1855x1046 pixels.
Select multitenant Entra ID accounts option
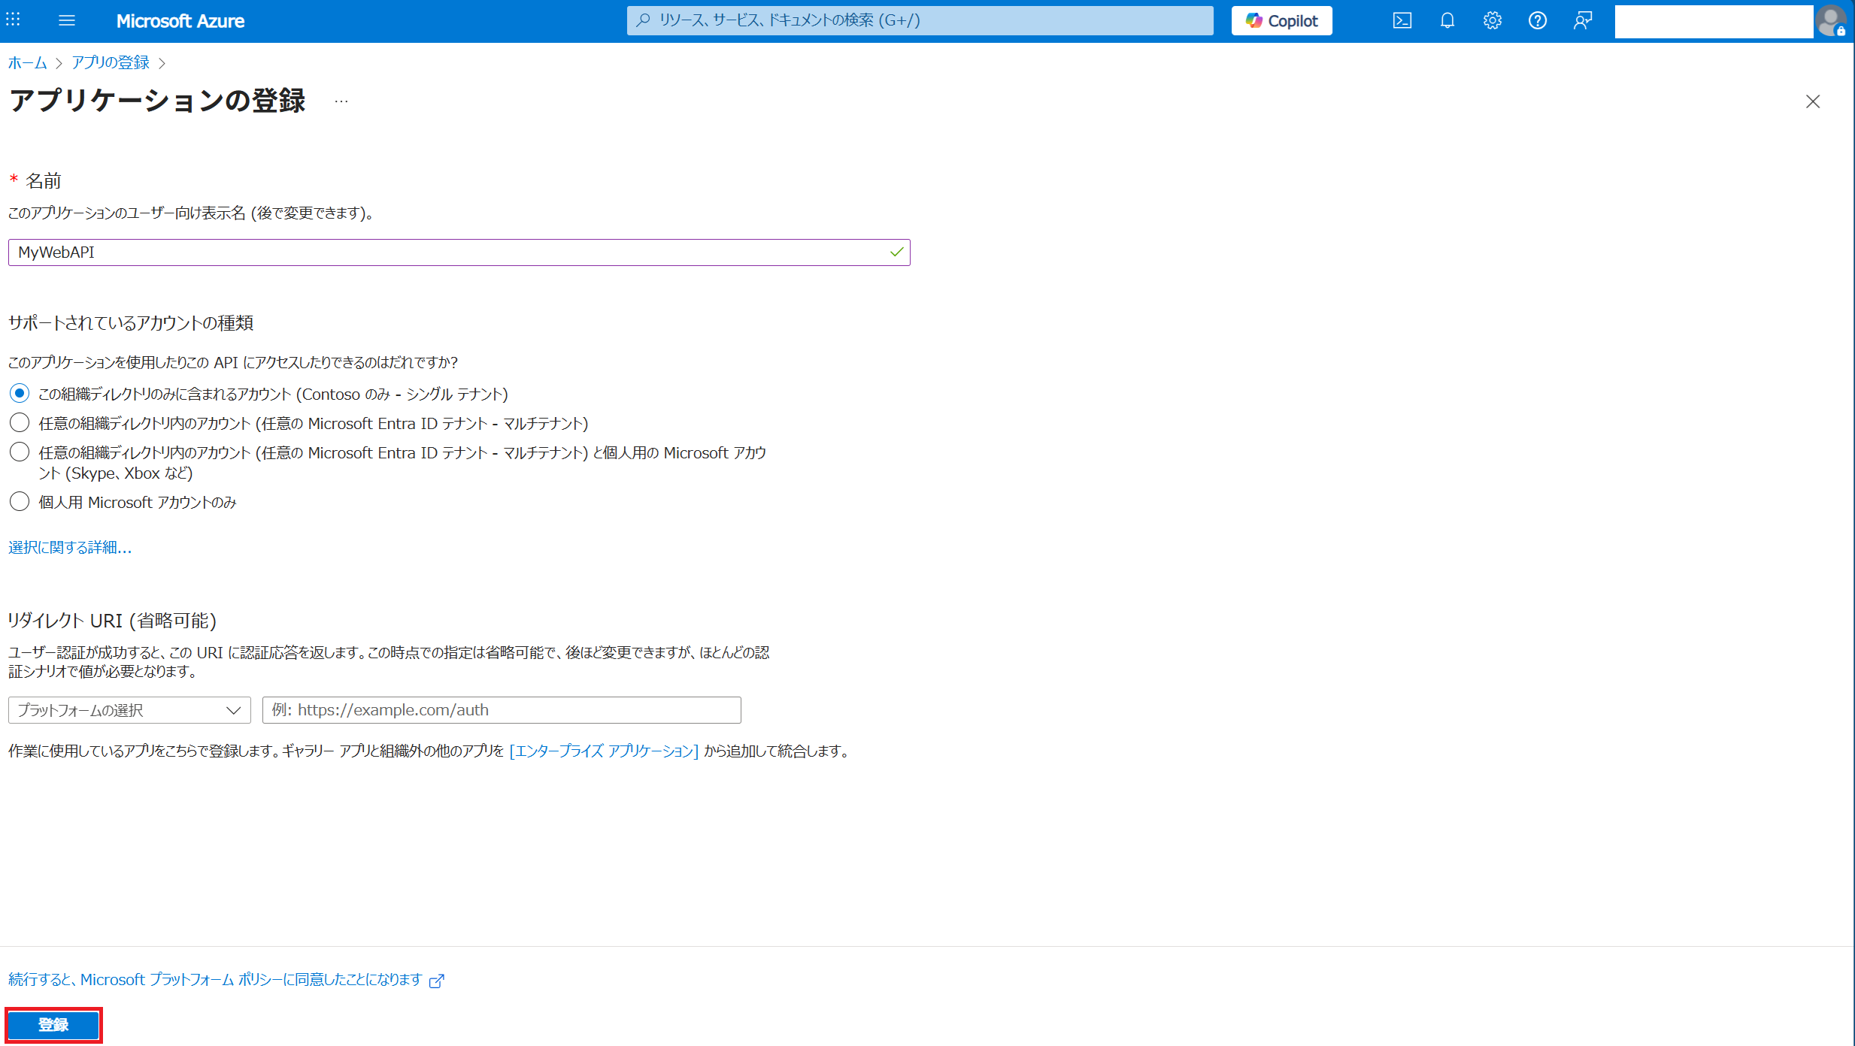20,422
